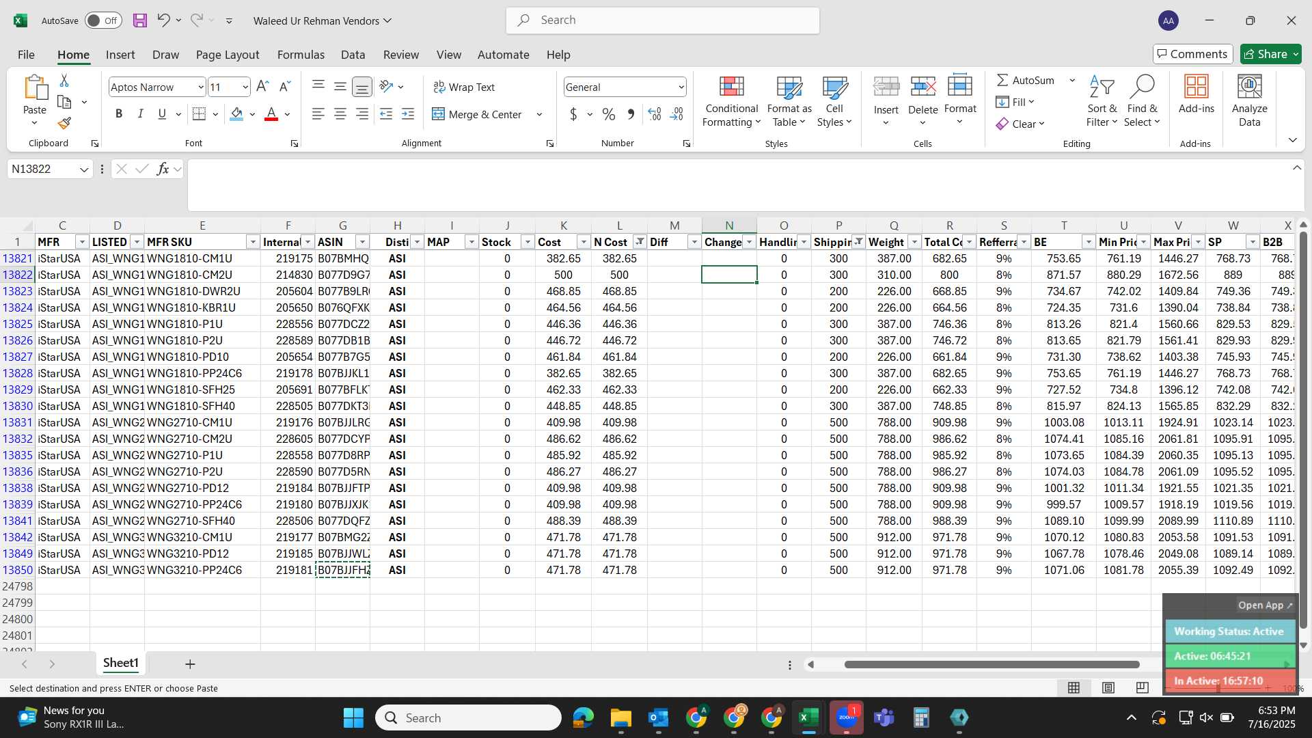
Task: Switch to Page Layout view in status bar
Action: coord(1108,687)
